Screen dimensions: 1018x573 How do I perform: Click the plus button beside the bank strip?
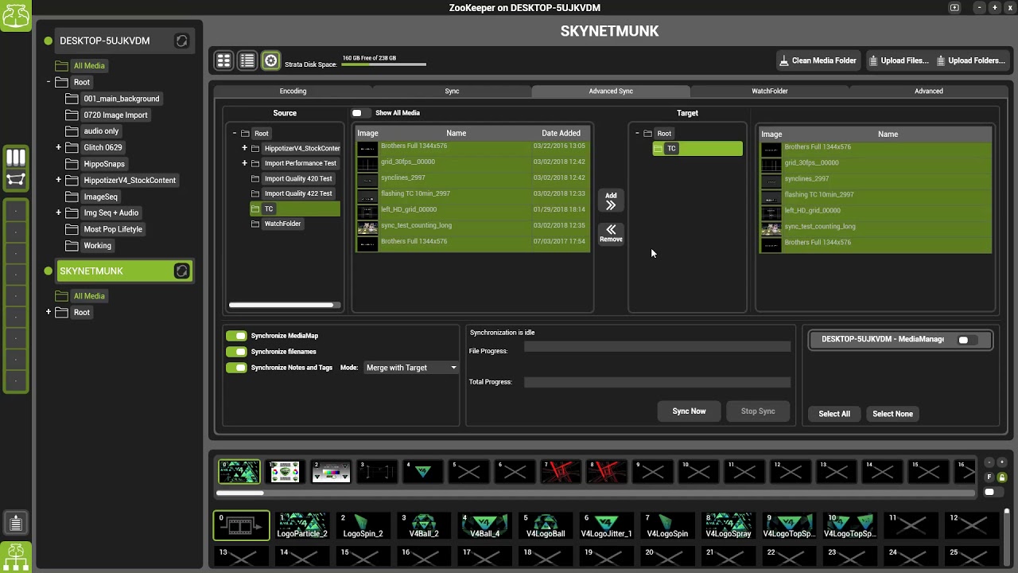click(1002, 462)
